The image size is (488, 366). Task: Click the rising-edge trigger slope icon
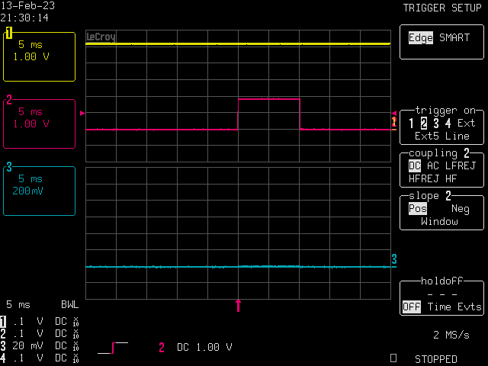[112, 348]
